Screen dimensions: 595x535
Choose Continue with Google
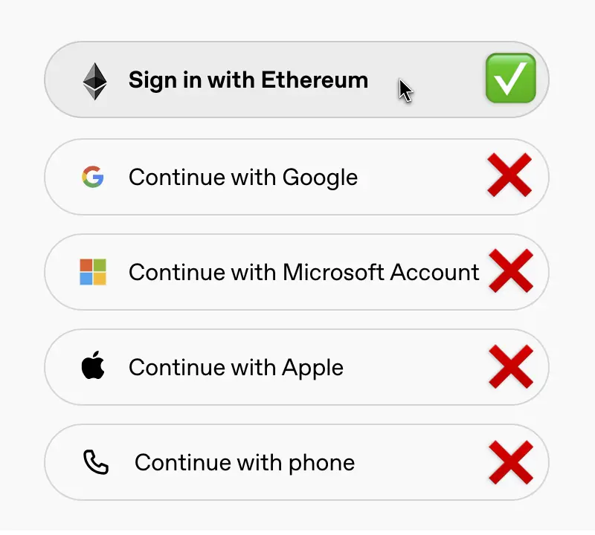(297, 177)
